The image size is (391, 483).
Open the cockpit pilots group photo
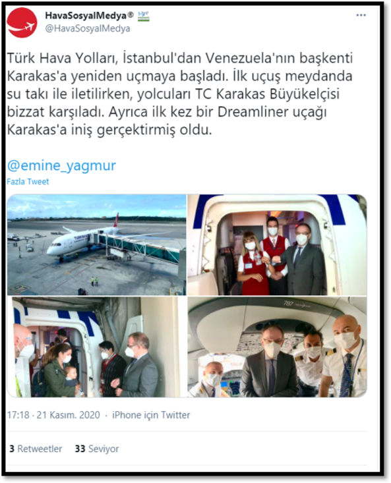tap(277, 347)
